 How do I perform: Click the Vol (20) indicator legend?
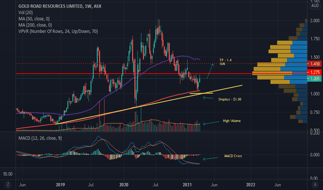point(26,12)
